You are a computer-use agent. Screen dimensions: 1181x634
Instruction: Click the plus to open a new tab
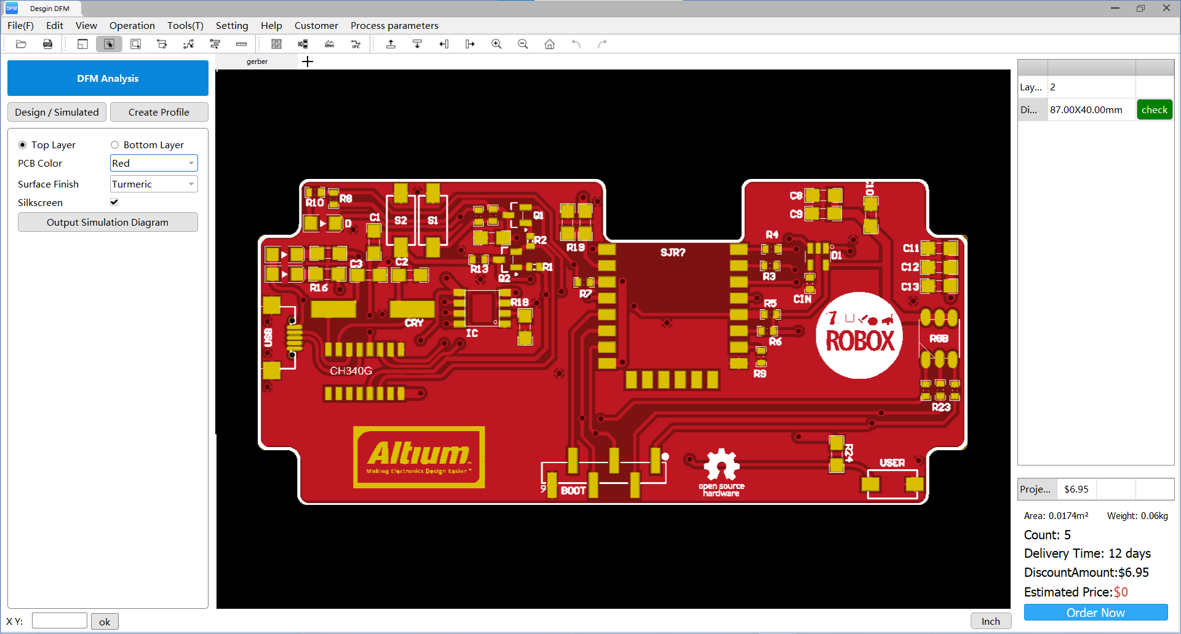[308, 61]
